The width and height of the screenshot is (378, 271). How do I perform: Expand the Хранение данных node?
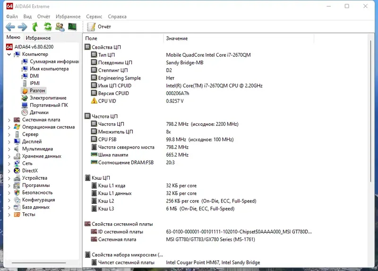pos(9,157)
